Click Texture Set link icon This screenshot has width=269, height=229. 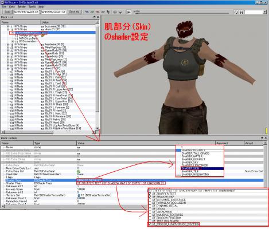[79, 195]
